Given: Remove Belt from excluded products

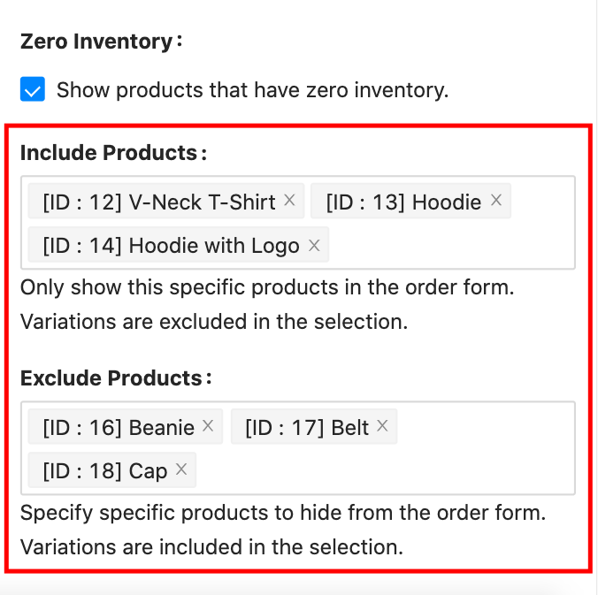Looking at the screenshot, I should (x=382, y=426).
